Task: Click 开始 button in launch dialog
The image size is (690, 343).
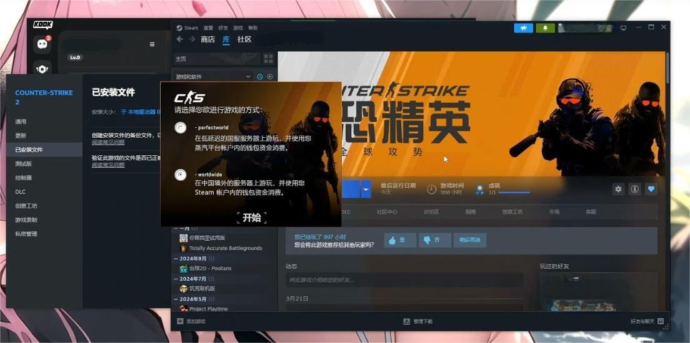Action: click(252, 218)
